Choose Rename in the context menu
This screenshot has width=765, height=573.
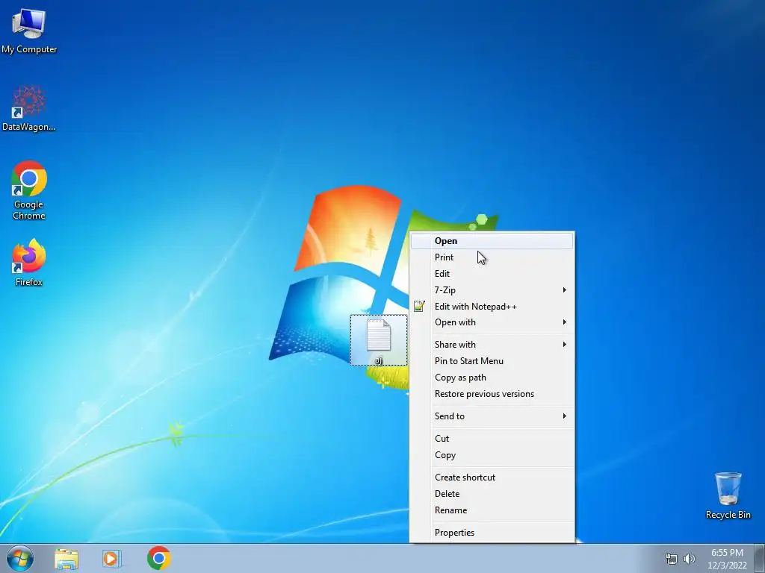tap(492, 510)
